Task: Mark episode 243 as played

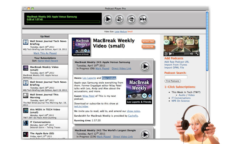Action: pyautogui.click(x=102, y=69)
